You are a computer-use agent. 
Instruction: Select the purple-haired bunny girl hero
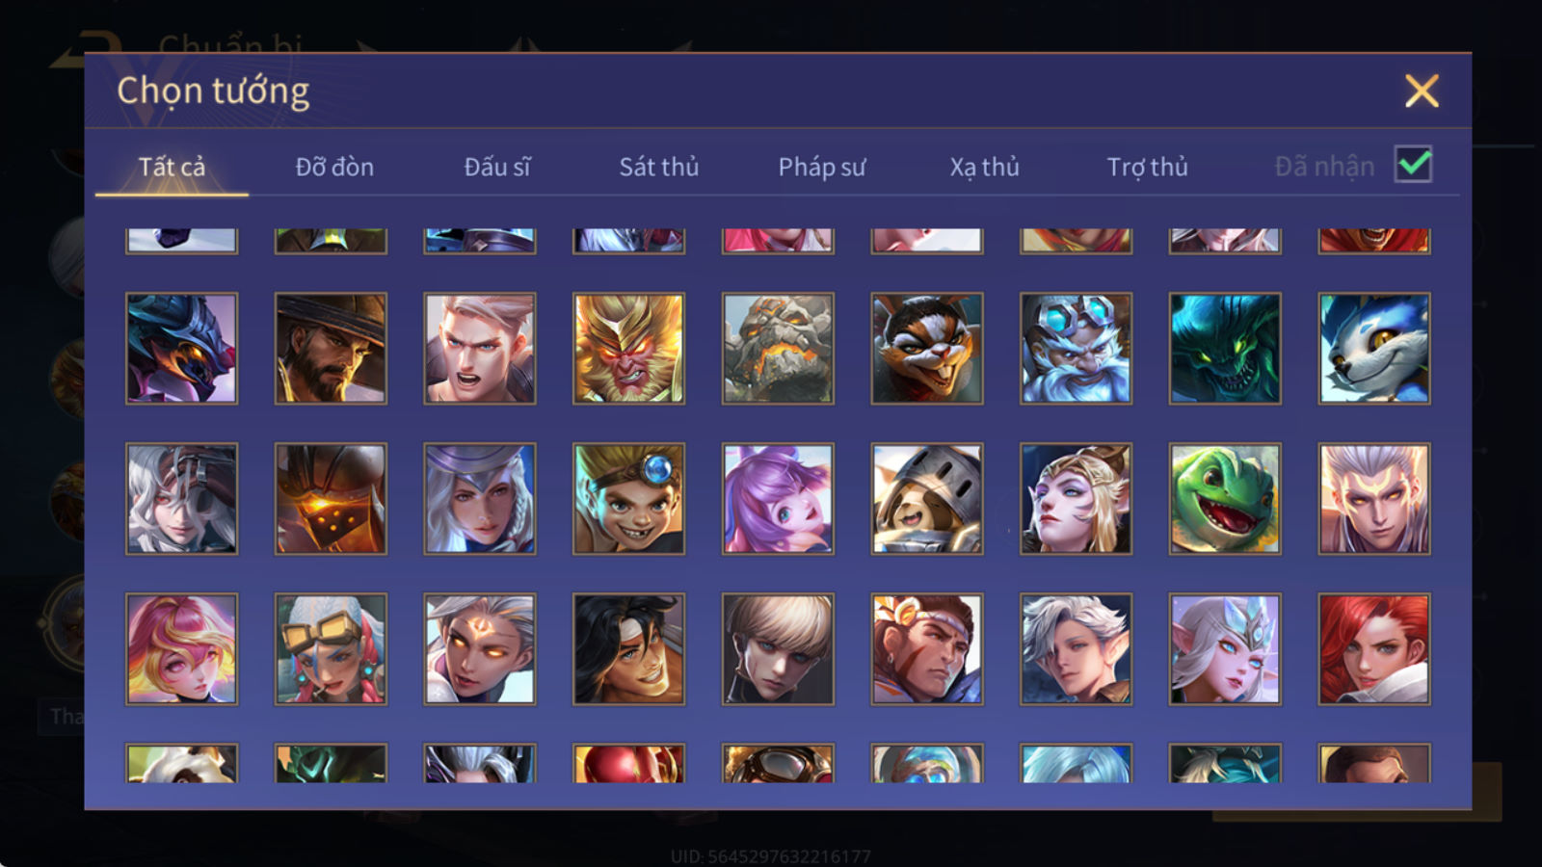click(x=778, y=498)
